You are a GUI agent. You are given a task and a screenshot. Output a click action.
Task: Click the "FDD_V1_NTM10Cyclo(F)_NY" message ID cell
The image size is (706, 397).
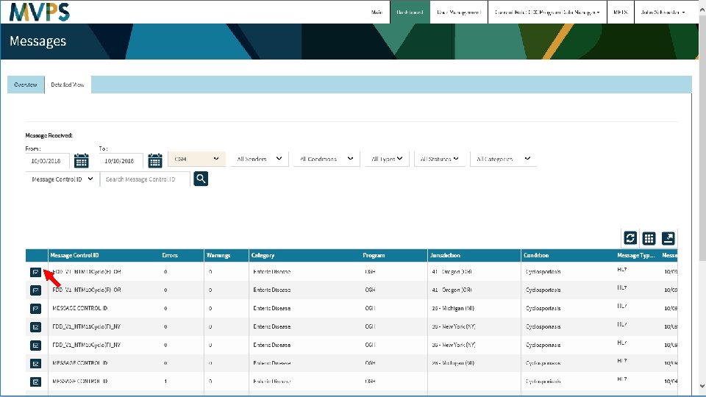(x=87, y=345)
